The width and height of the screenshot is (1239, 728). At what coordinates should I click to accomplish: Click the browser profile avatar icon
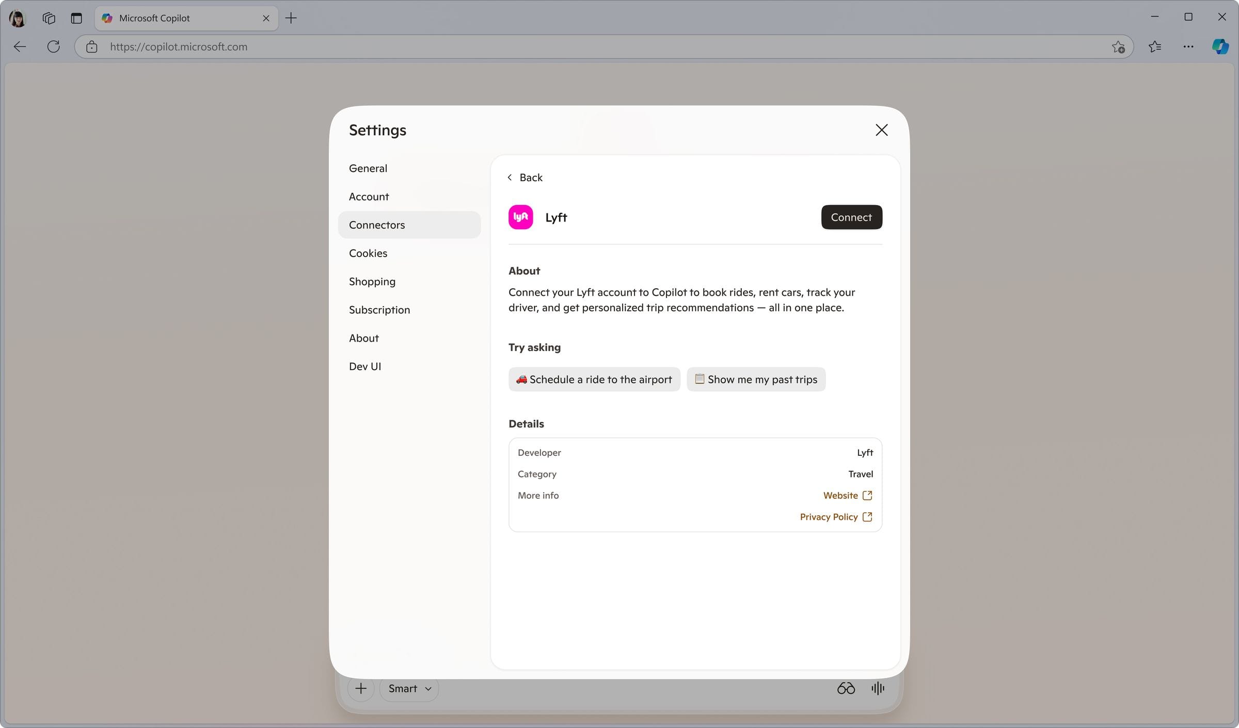coord(18,18)
